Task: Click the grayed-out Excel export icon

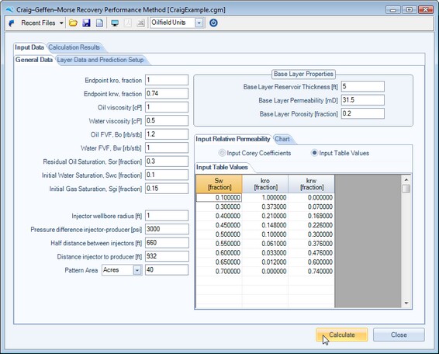Action: 140,23
